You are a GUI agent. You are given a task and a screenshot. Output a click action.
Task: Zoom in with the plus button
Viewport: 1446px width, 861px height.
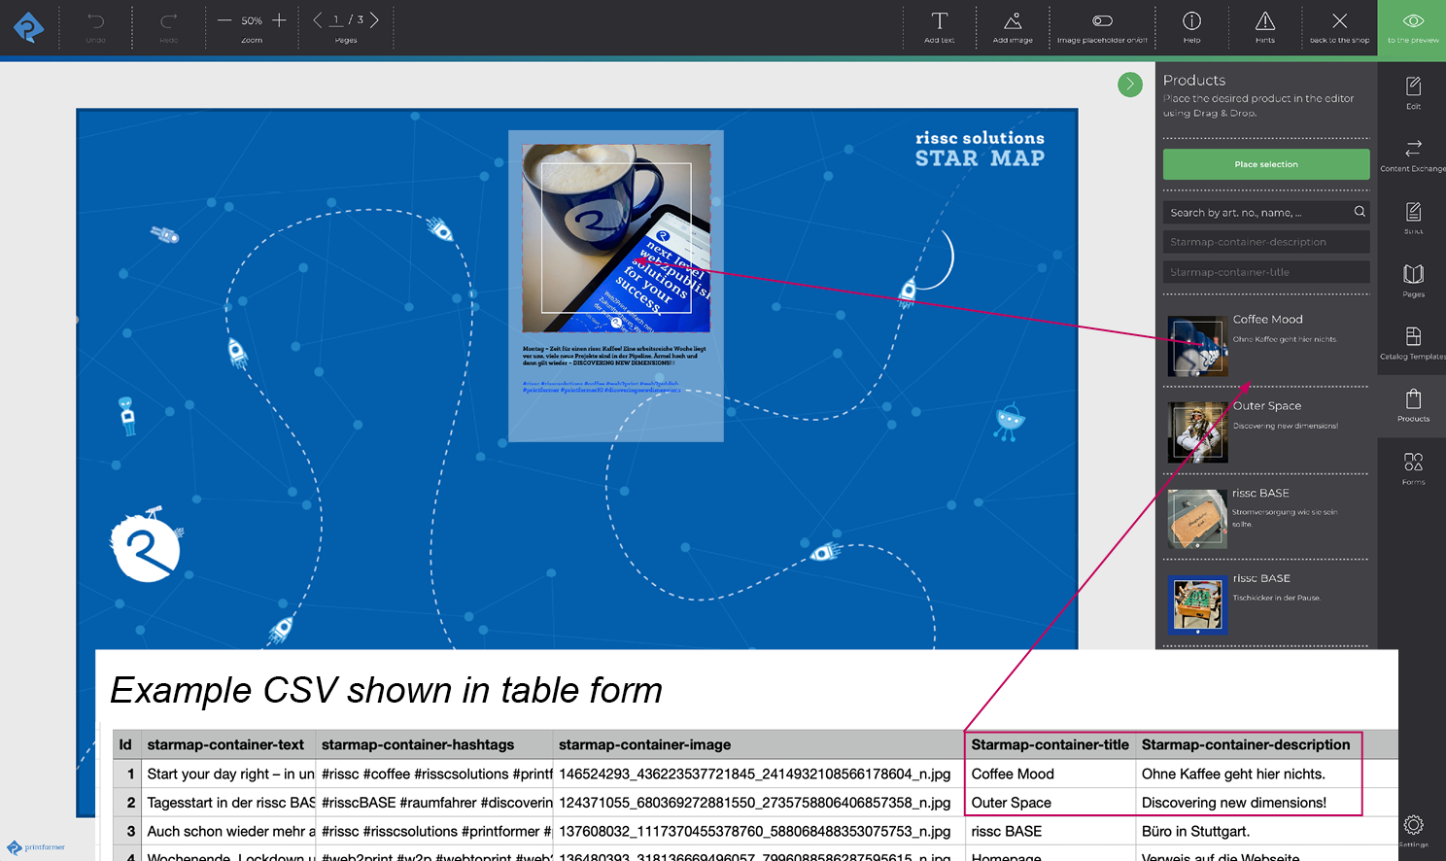point(280,20)
